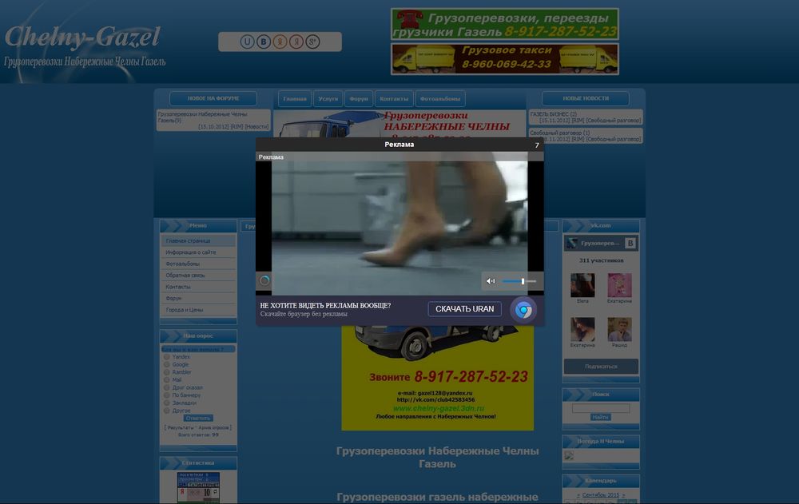Screen dimensions: 799x504
Task: Go to next calendar month arrow
Action: (622, 495)
